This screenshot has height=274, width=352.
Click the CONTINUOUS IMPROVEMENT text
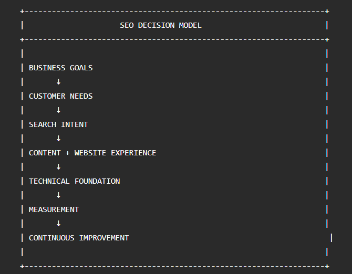(79, 238)
